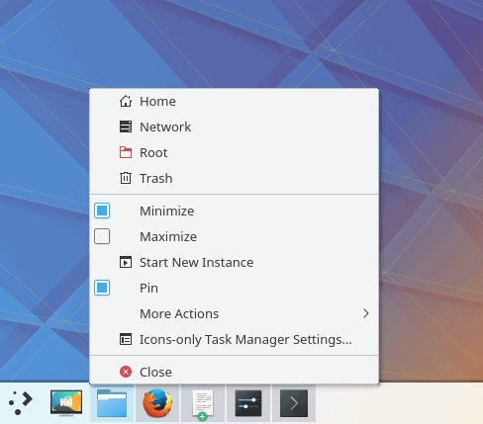Launch the Konsole terminal taskbar icon
Screen dimensions: 483x424
(294, 403)
